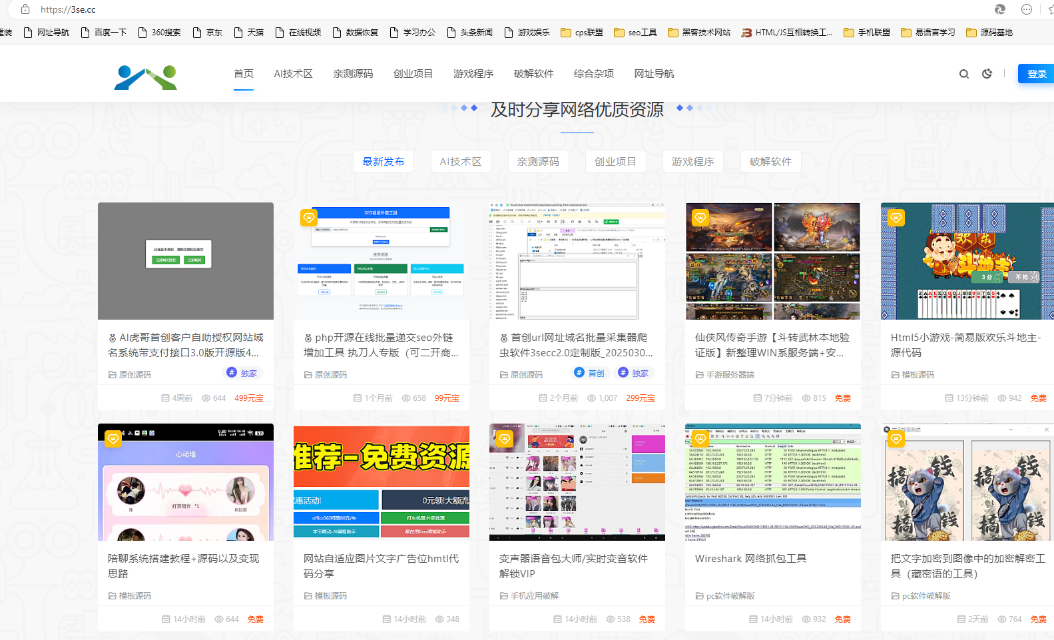Open the Wireshark 网络抓包工具 article link

coord(750,559)
